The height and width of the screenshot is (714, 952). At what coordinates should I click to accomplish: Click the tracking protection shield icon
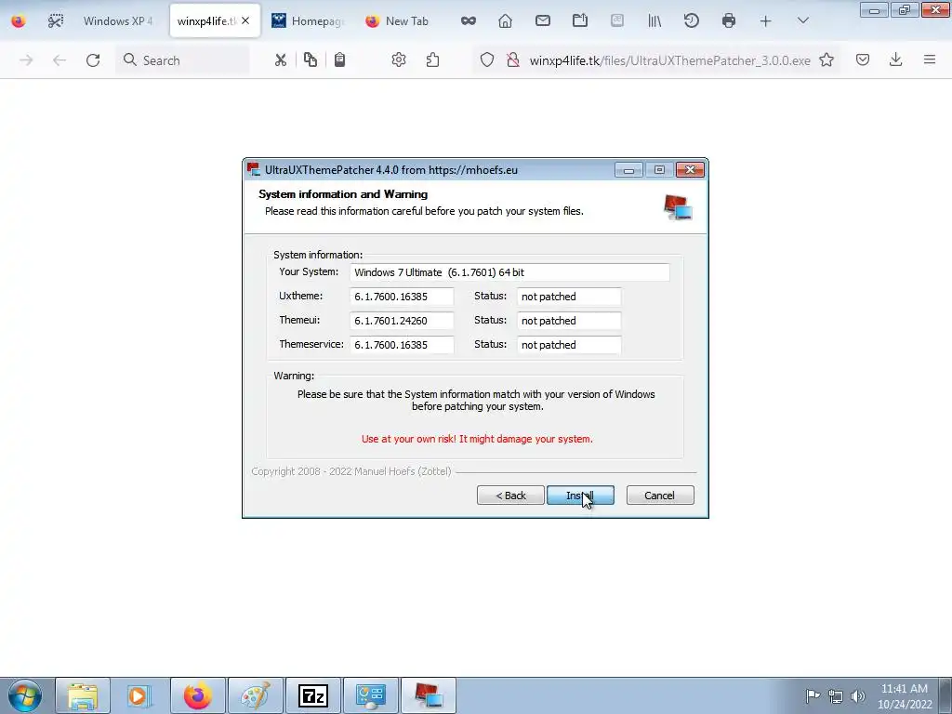point(487,60)
